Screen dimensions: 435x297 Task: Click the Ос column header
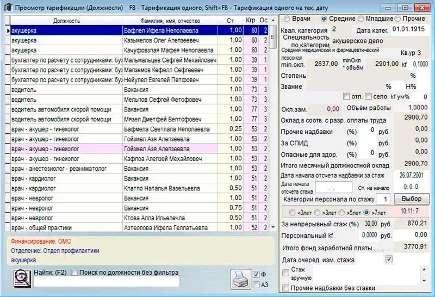pos(264,21)
